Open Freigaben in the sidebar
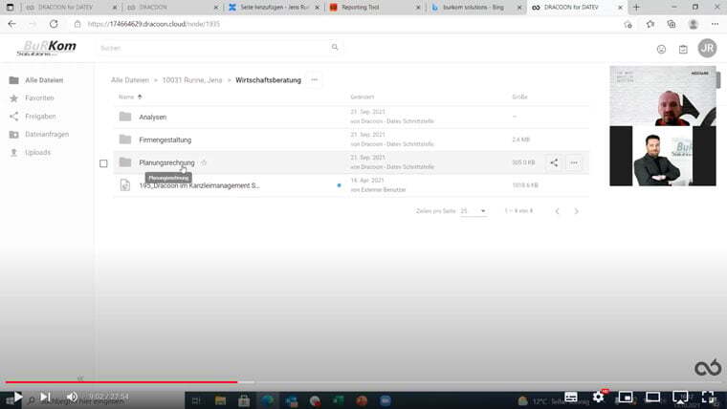The width and height of the screenshot is (727, 409). (40, 117)
